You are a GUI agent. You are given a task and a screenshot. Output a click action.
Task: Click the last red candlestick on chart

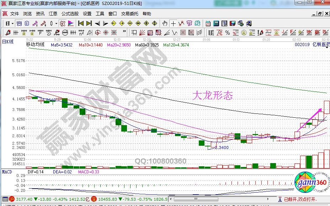point(326,107)
